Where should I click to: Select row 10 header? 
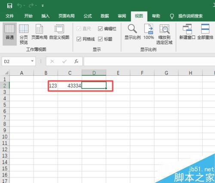coord(5,136)
